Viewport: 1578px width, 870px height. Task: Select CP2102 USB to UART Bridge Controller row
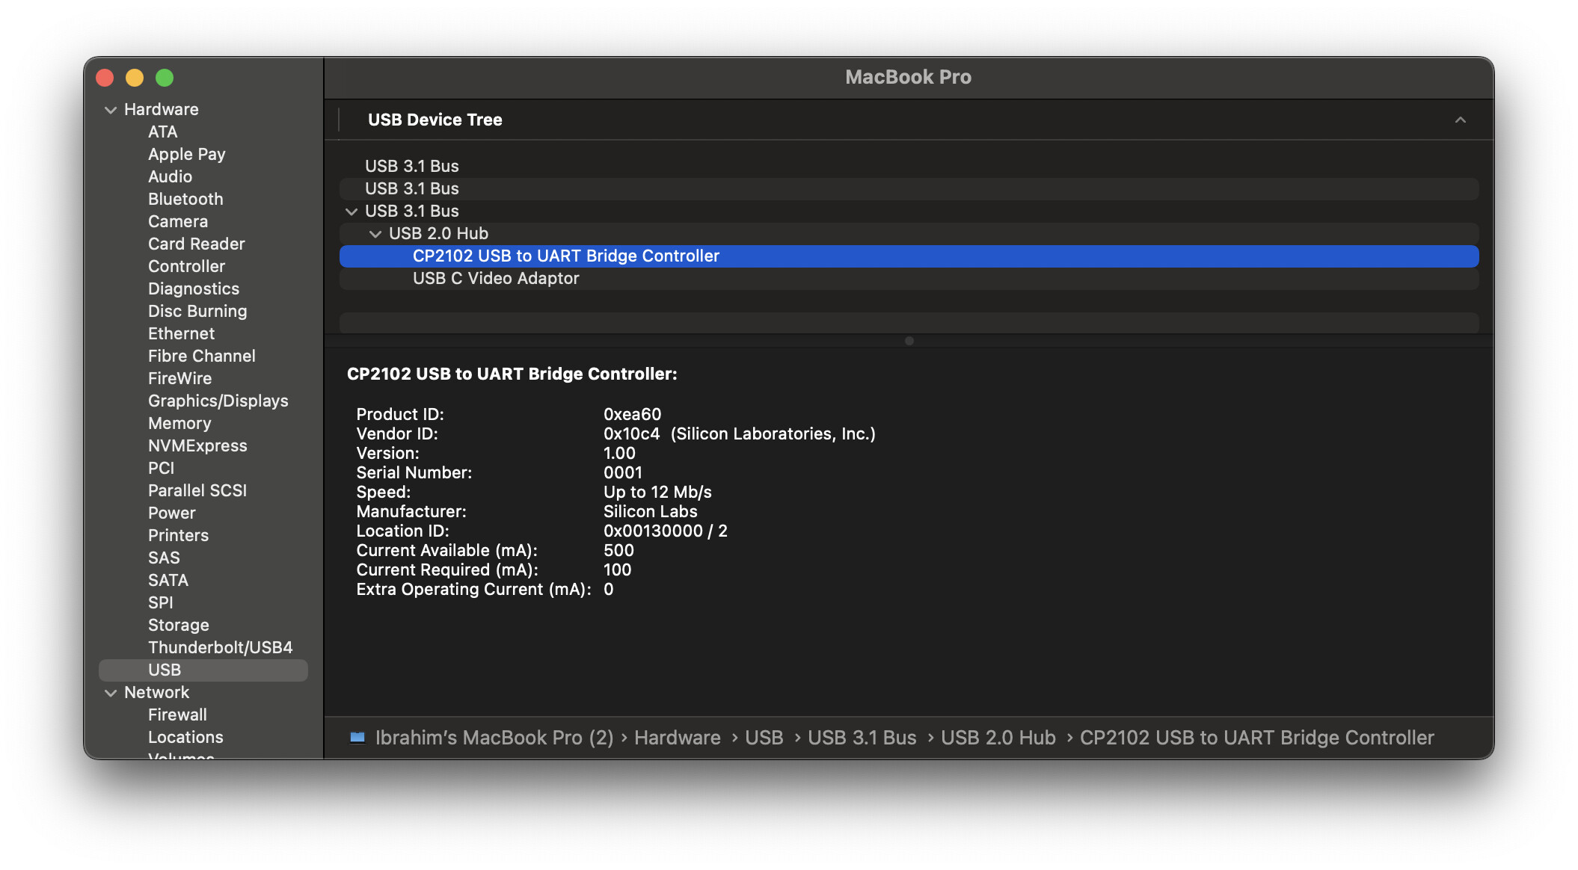point(909,256)
